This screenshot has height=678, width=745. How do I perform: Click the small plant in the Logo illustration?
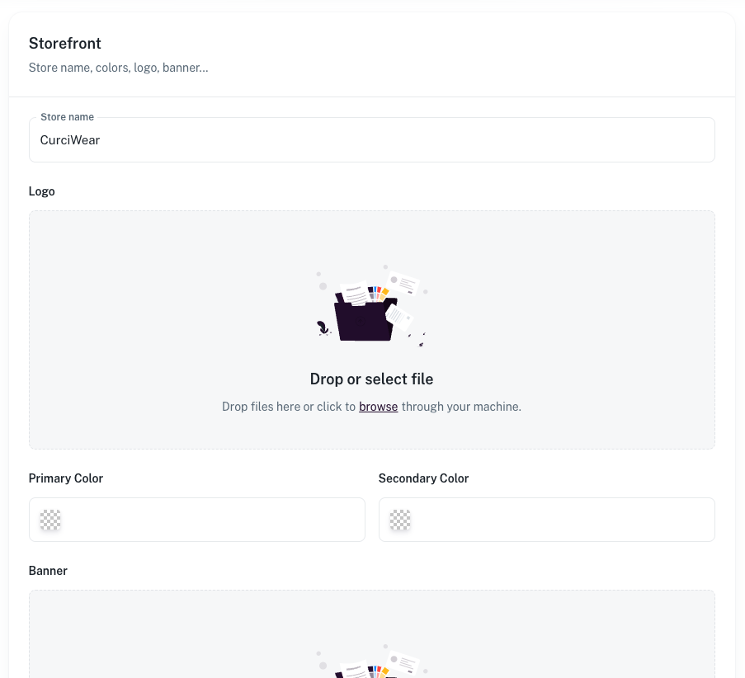click(x=323, y=329)
